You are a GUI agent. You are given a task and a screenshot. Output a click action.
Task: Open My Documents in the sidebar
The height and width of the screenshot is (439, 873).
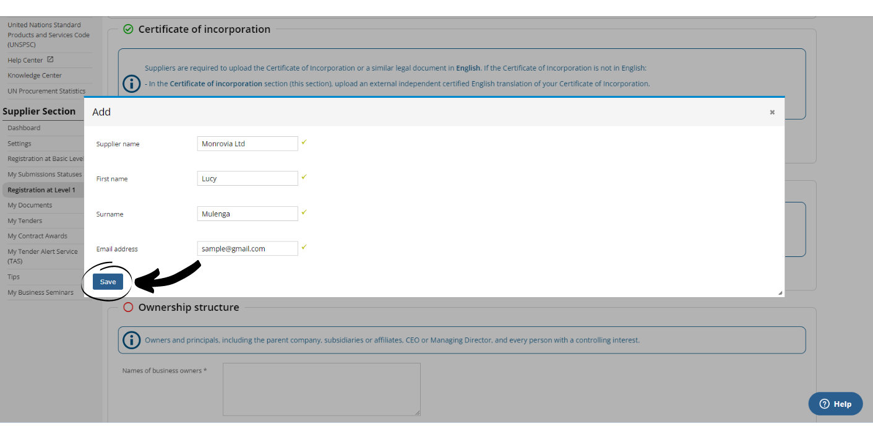coord(30,205)
